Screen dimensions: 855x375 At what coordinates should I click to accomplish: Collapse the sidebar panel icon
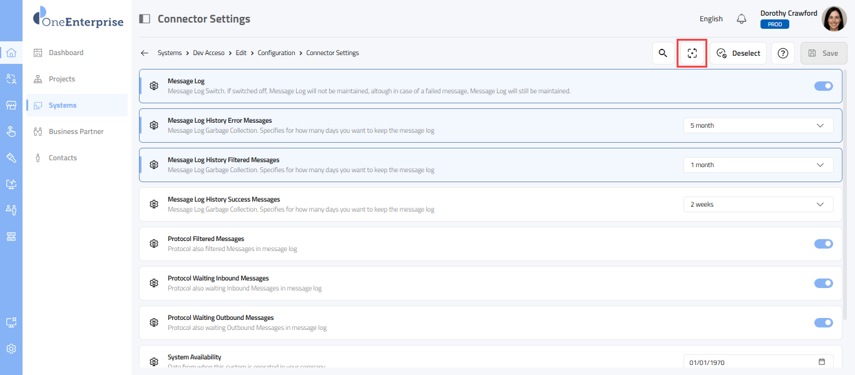(x=145, y=19)
